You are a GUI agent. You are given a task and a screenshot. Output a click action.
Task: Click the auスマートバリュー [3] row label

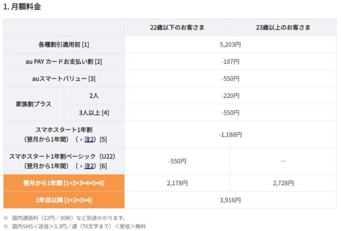[63, 79]
